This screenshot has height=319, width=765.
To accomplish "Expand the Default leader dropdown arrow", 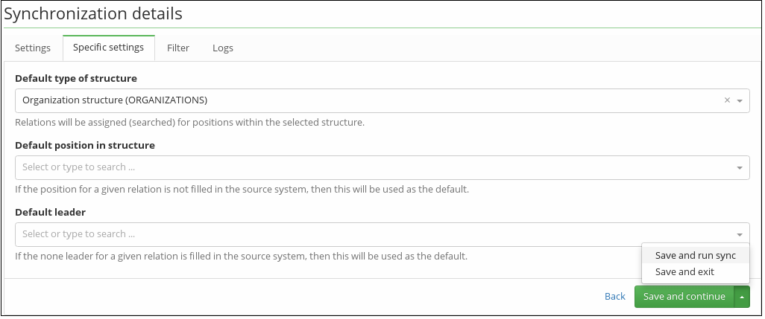I will coord(740,235).
